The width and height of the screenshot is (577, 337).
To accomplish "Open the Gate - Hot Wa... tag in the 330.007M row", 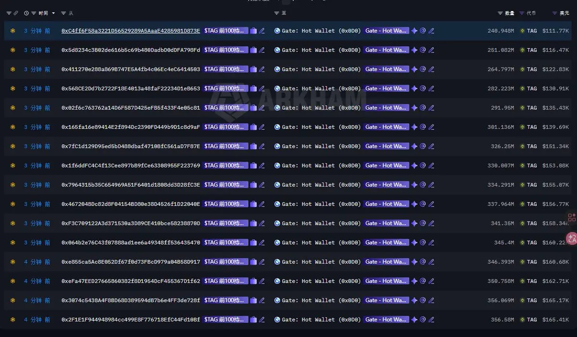I will coord(386,165).
